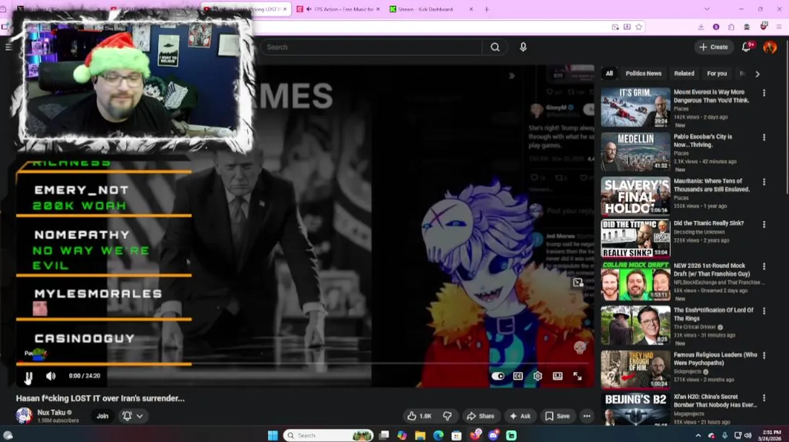789x442 pixels.
Task: Expand the notification bell dropdown for Nux Taku
Action: (x=132, y=416)
